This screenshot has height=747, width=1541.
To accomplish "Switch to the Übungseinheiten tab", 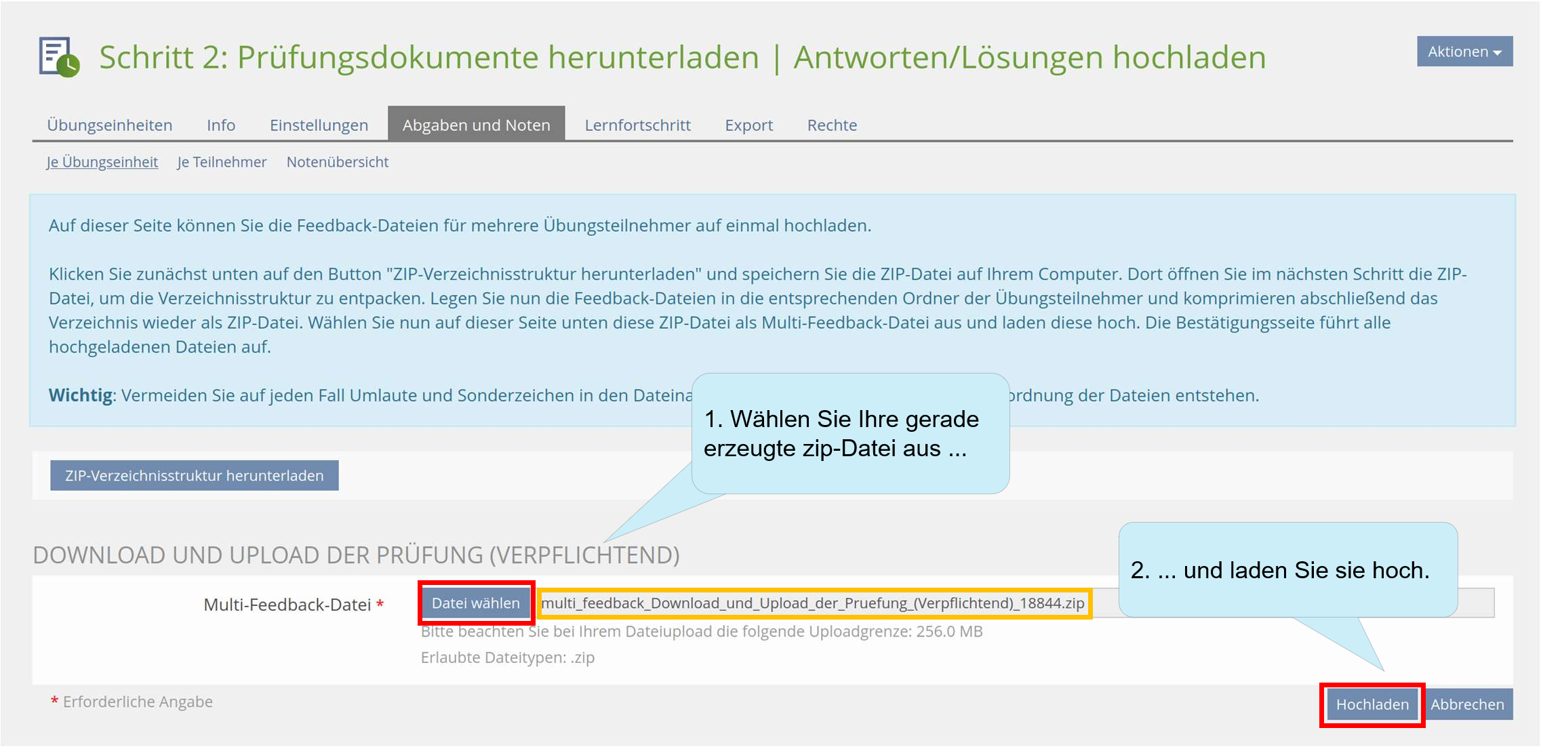I will 110,125.
